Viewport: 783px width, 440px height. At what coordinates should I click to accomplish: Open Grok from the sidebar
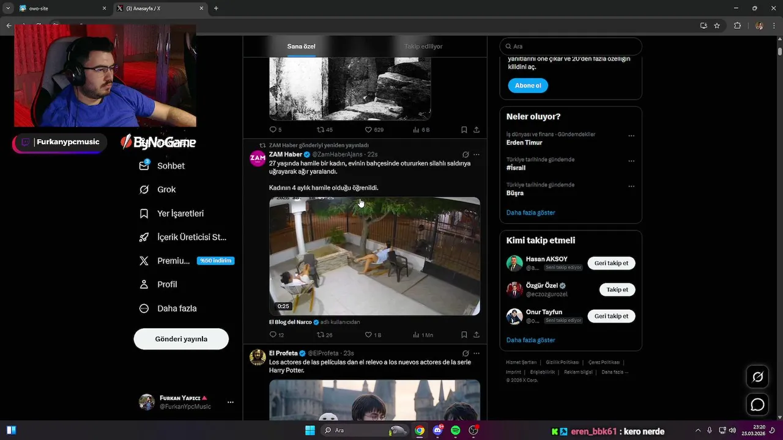pos(158,189)
